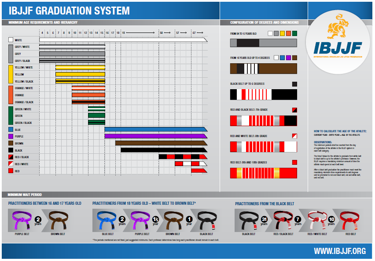
Task: Click the red/black belt icon
Action: click(283, 220)
